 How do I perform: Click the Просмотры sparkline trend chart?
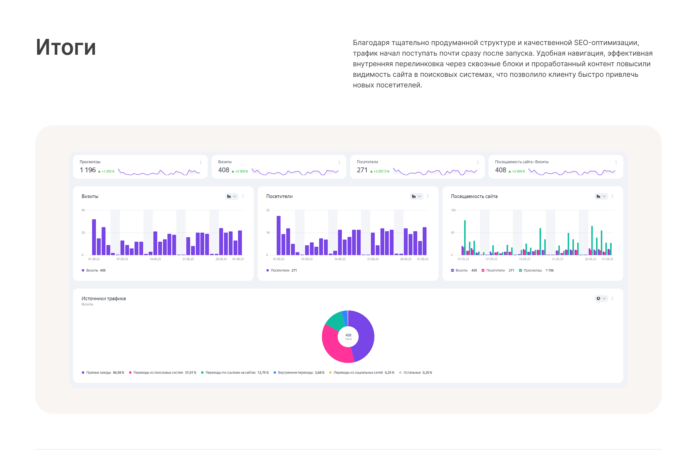[x=159, y=172]
